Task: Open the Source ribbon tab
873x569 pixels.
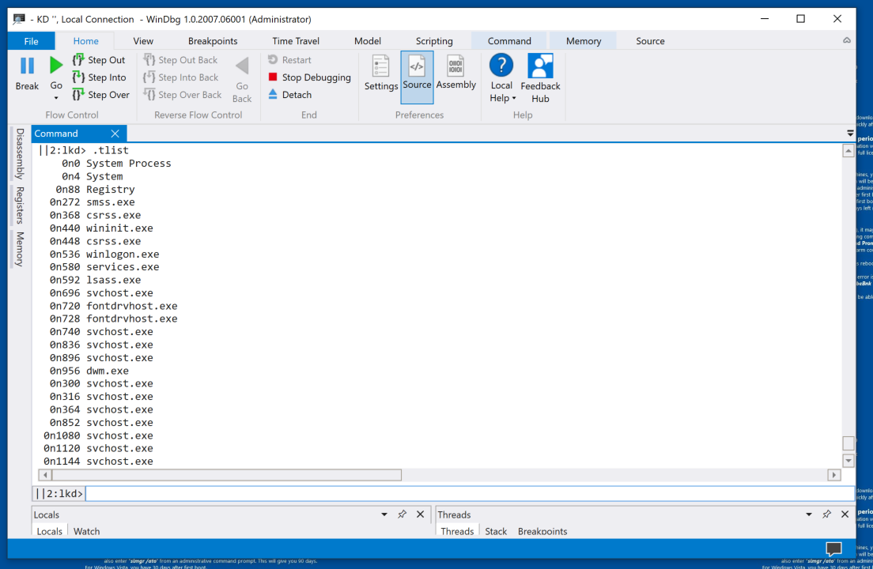Action: click(x=650, y=40)
